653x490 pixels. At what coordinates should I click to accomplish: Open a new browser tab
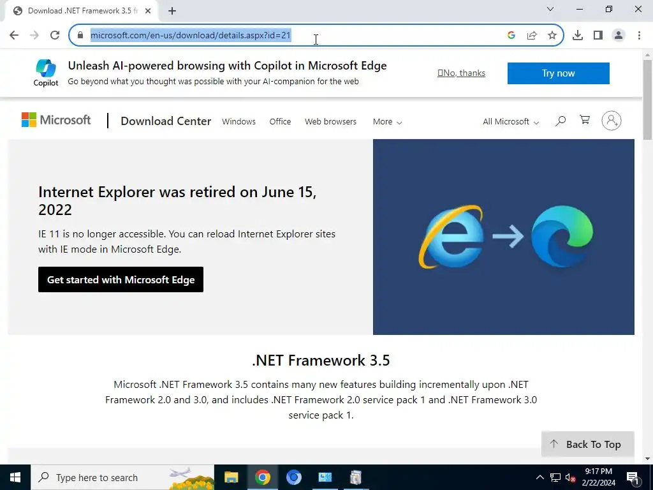pos(172,11)
